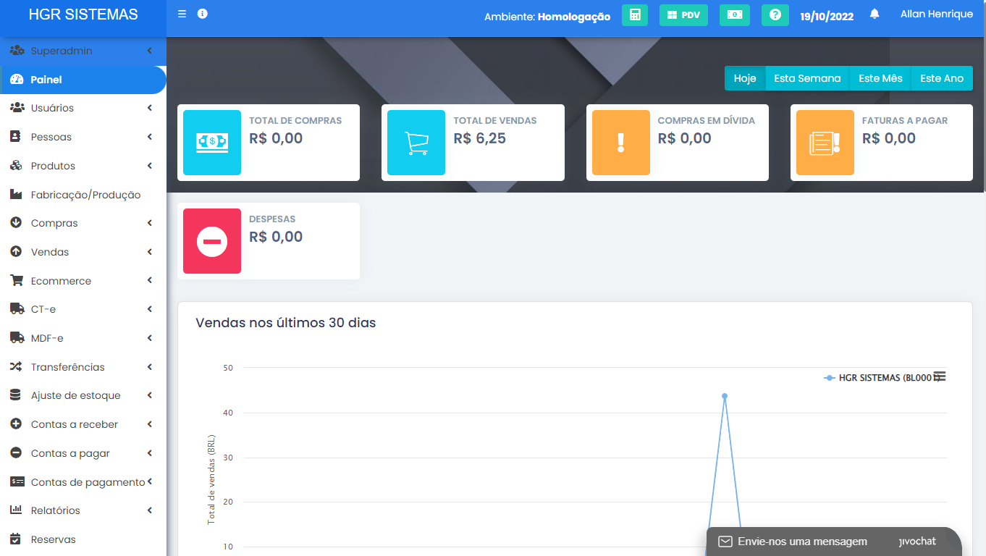Screen dimensions: 986x556
Task: Toggle sidebar with hamburger menu icon
Action: pyautogui.click(x=182, y=14)
